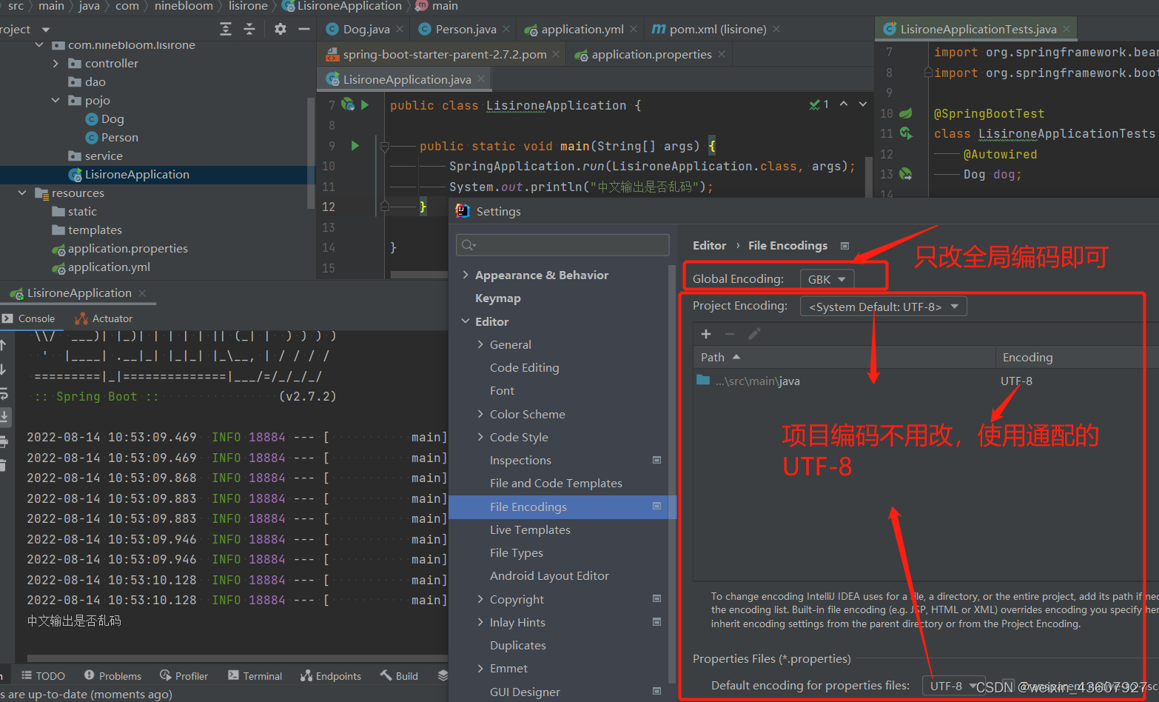
Task: Click next highlighted problem arrow down in editor
Action: pos(863,104)
